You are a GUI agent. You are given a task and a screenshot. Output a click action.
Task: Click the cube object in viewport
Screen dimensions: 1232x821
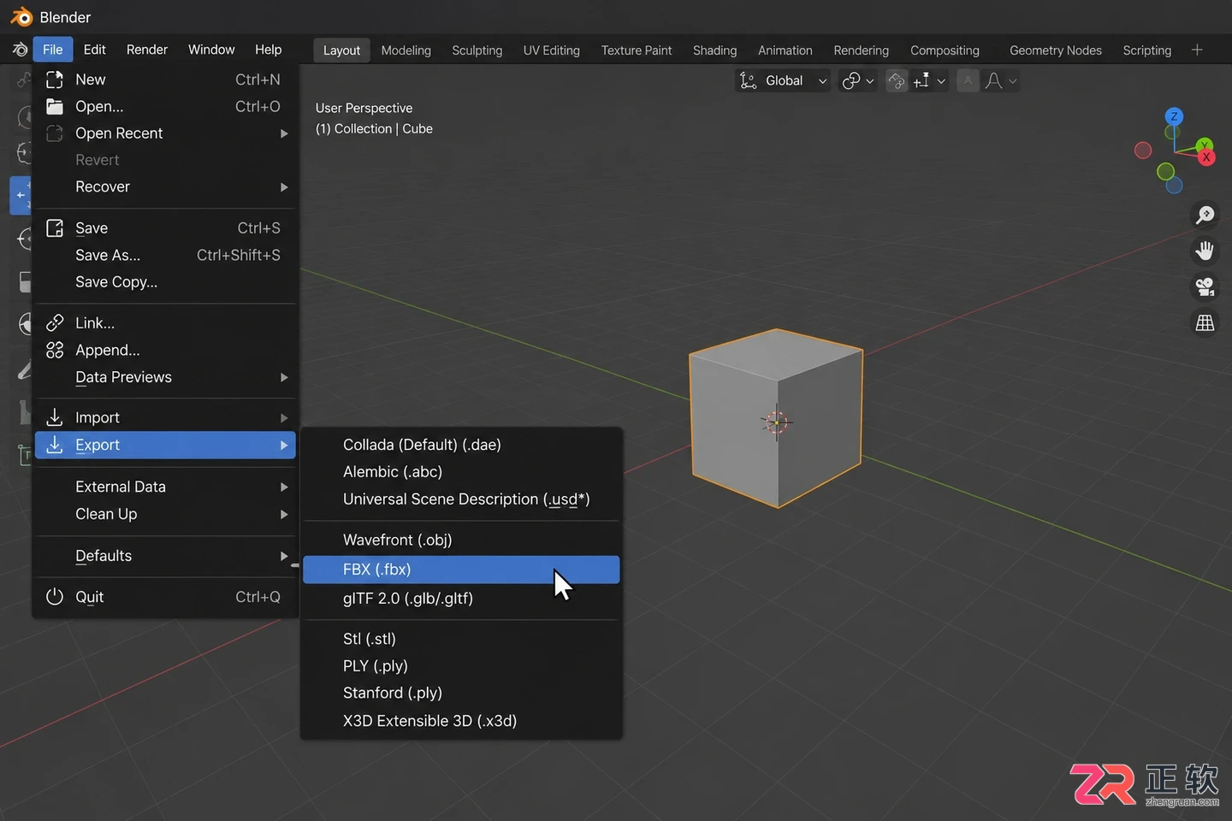coord(776,418)
